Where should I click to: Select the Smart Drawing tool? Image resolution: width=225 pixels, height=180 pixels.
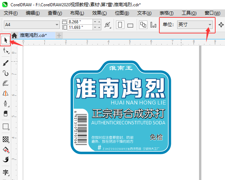click(x=6, y=83)
